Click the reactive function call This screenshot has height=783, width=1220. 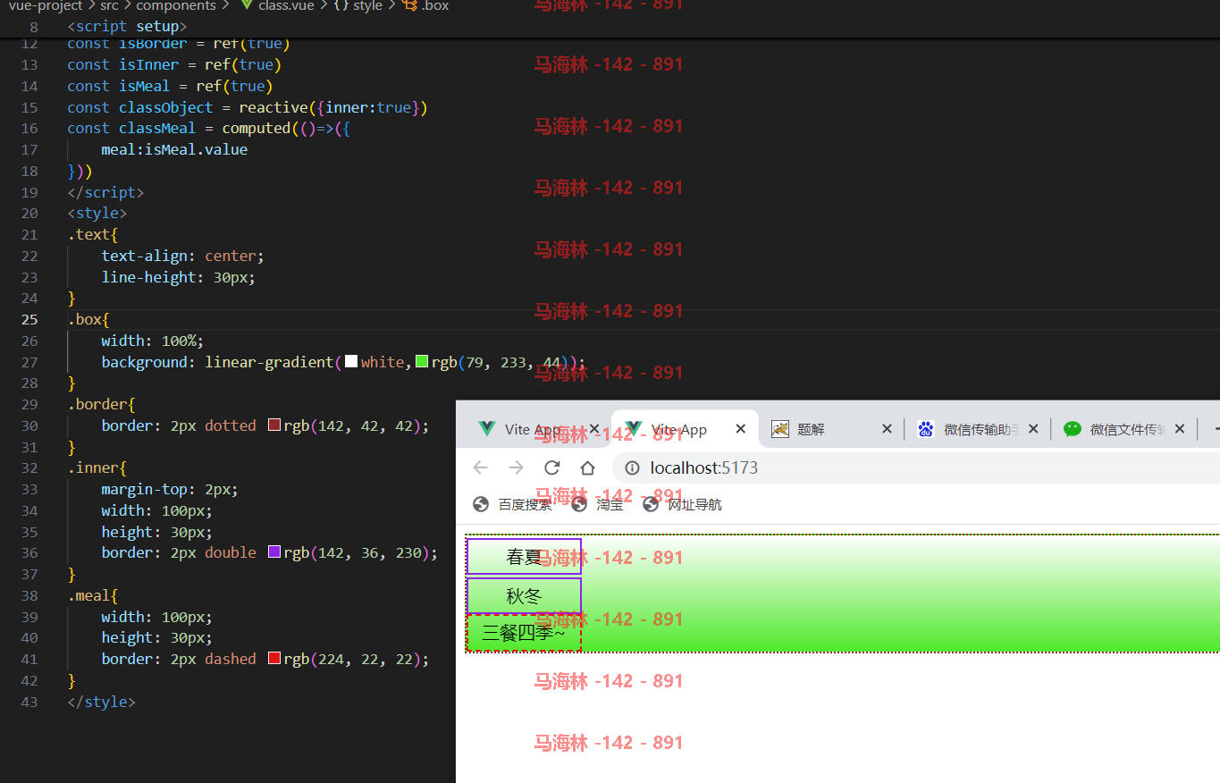[273, 107]
